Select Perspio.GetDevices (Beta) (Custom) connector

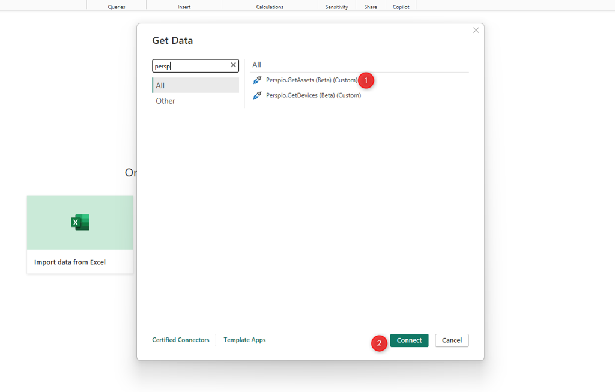point(314,95)
